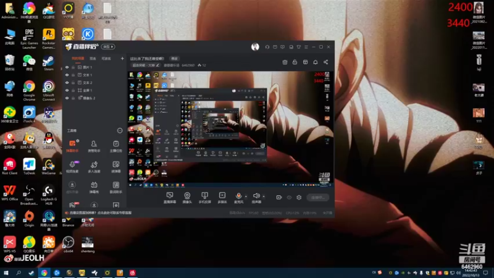494x278 pixels.
Task: Toggle visibility of 文本 1 source
Action: tap(67, 75)
